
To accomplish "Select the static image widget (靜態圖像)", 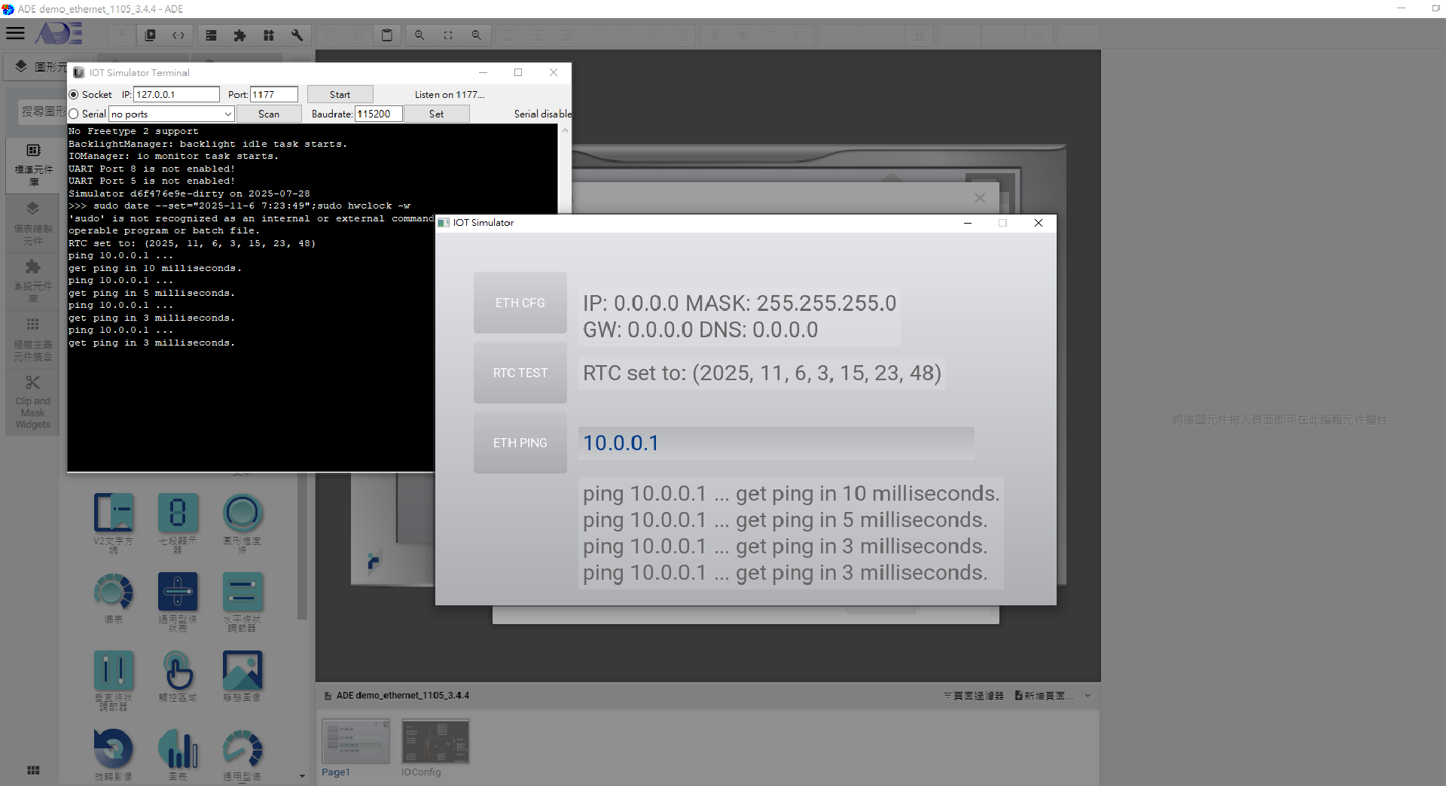I will click(242, 671).
